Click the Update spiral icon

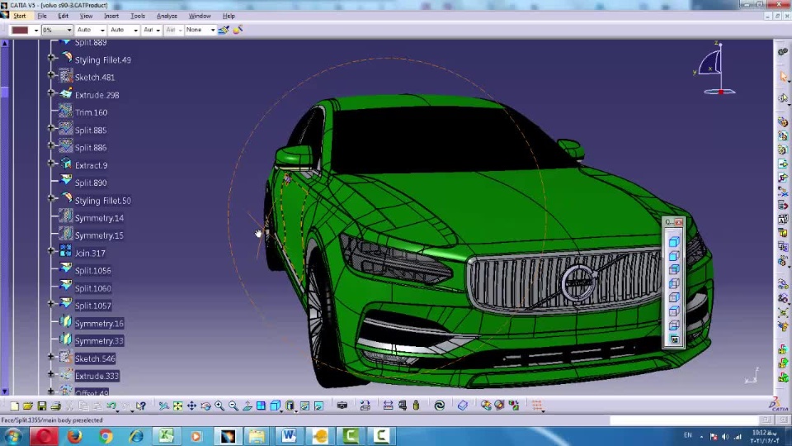coord(440,406)
